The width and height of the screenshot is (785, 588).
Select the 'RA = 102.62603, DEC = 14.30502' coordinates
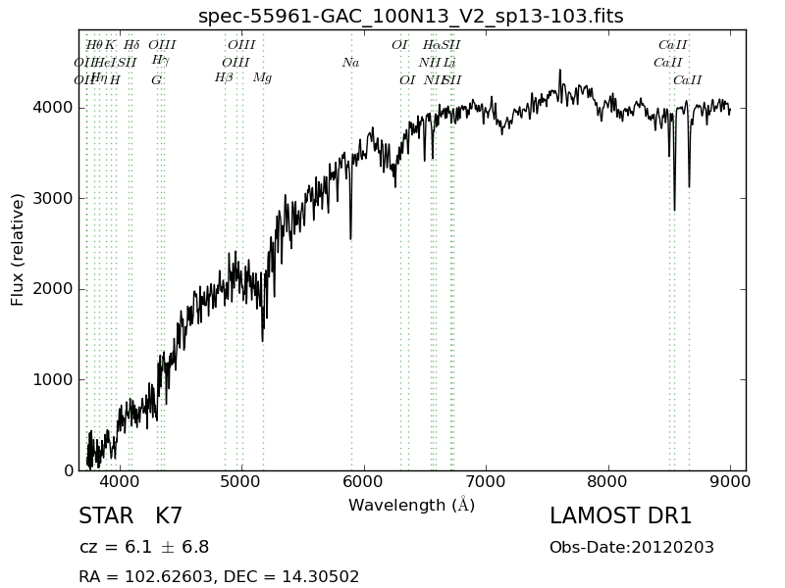(x=219, y=576)
